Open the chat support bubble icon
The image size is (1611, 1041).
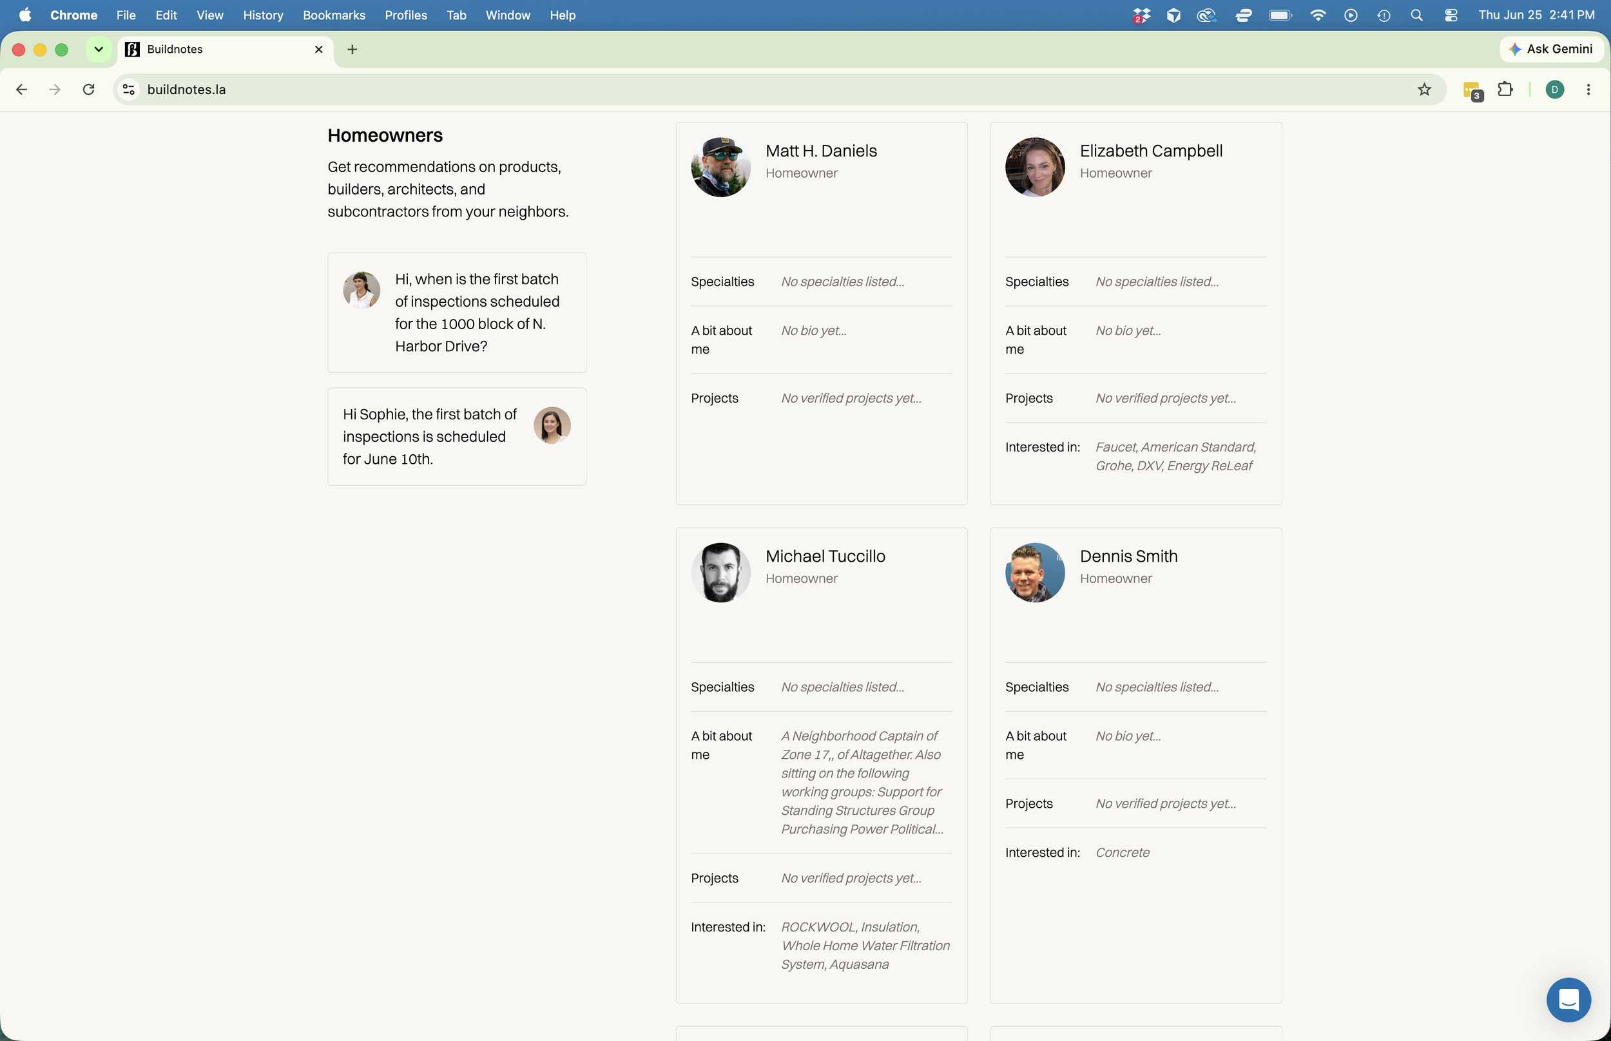pyautogui.click(x=1568, y=999)
